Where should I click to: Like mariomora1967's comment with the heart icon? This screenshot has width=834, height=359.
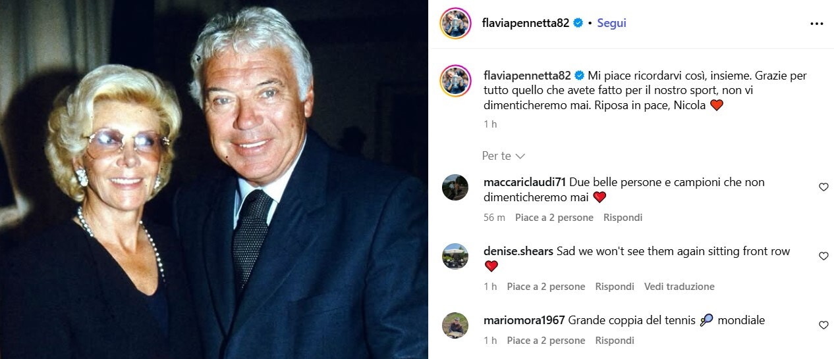[823, 325]
